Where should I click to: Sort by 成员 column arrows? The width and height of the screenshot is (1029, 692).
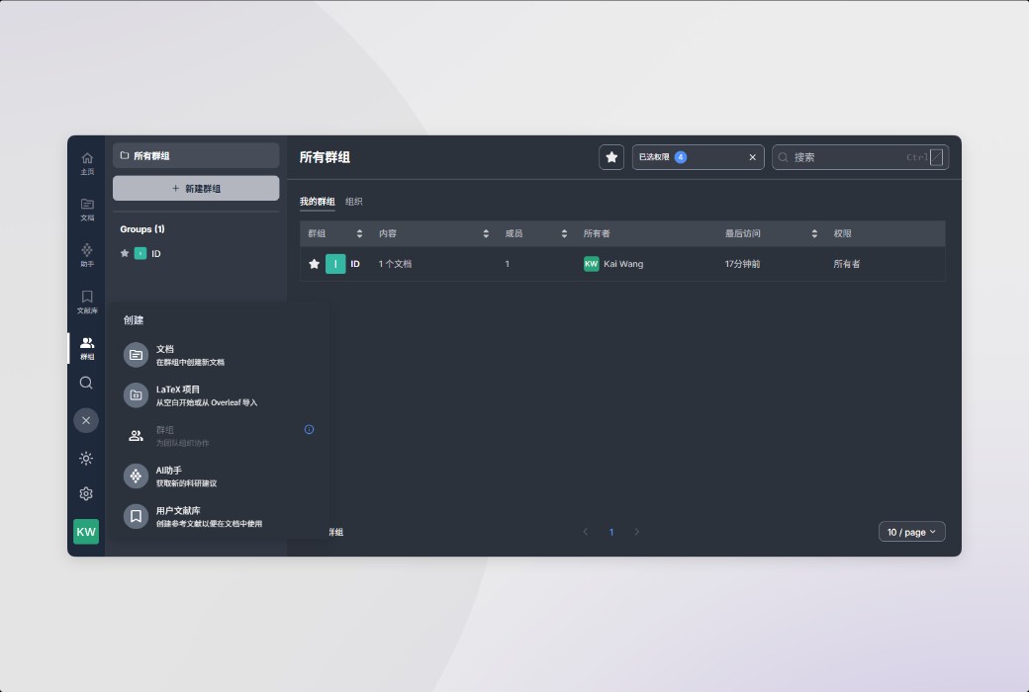(x=564, y=233)
